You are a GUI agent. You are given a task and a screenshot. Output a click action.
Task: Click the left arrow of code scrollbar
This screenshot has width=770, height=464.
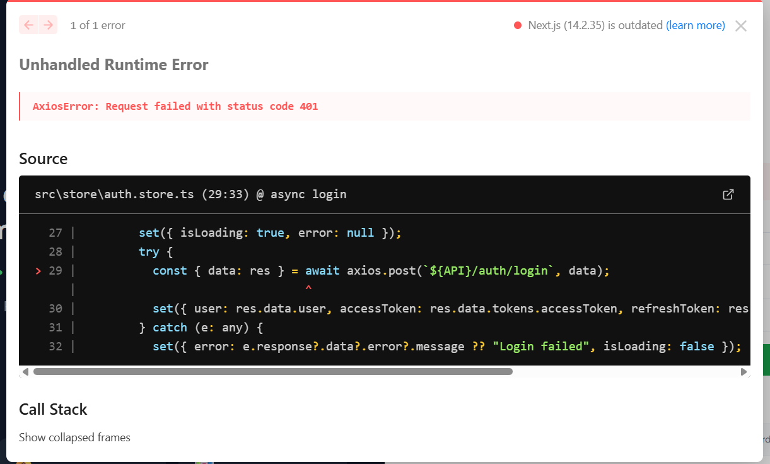tap(25, 372)
